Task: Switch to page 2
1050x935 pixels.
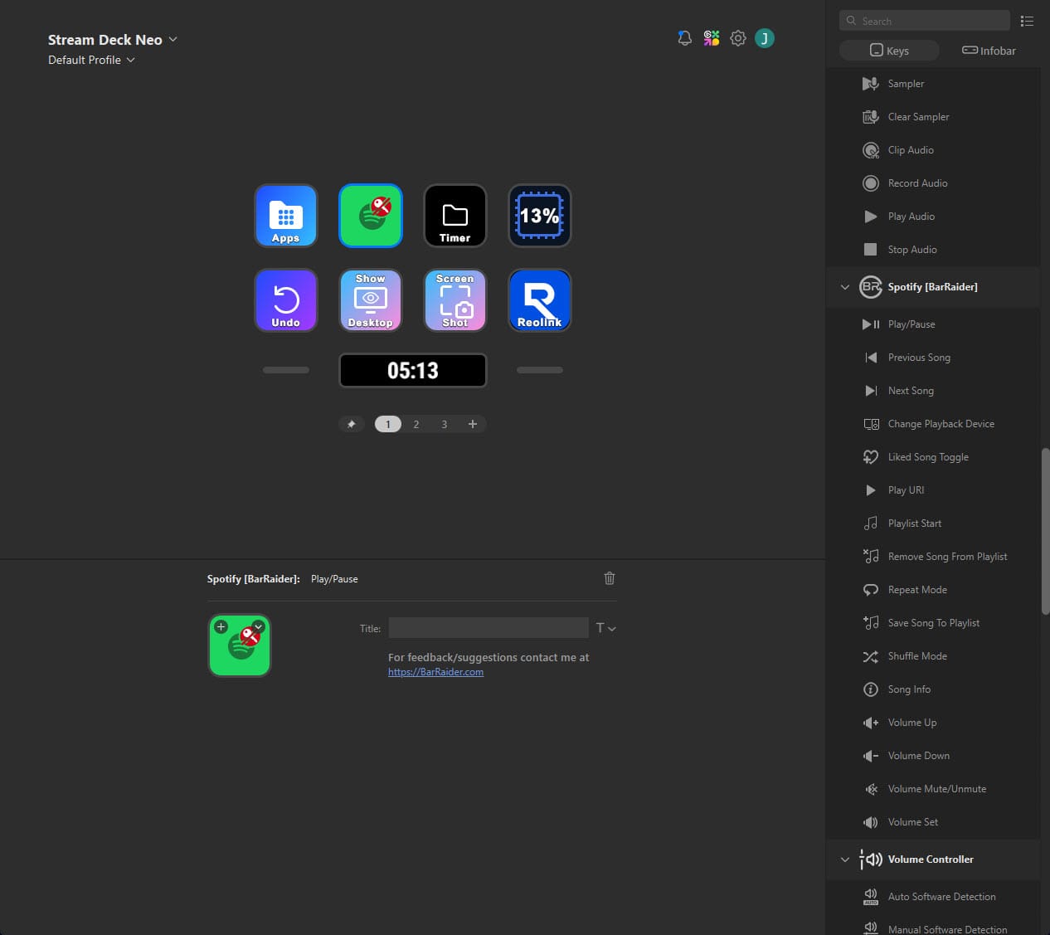Action: click(x=416, y=424)
